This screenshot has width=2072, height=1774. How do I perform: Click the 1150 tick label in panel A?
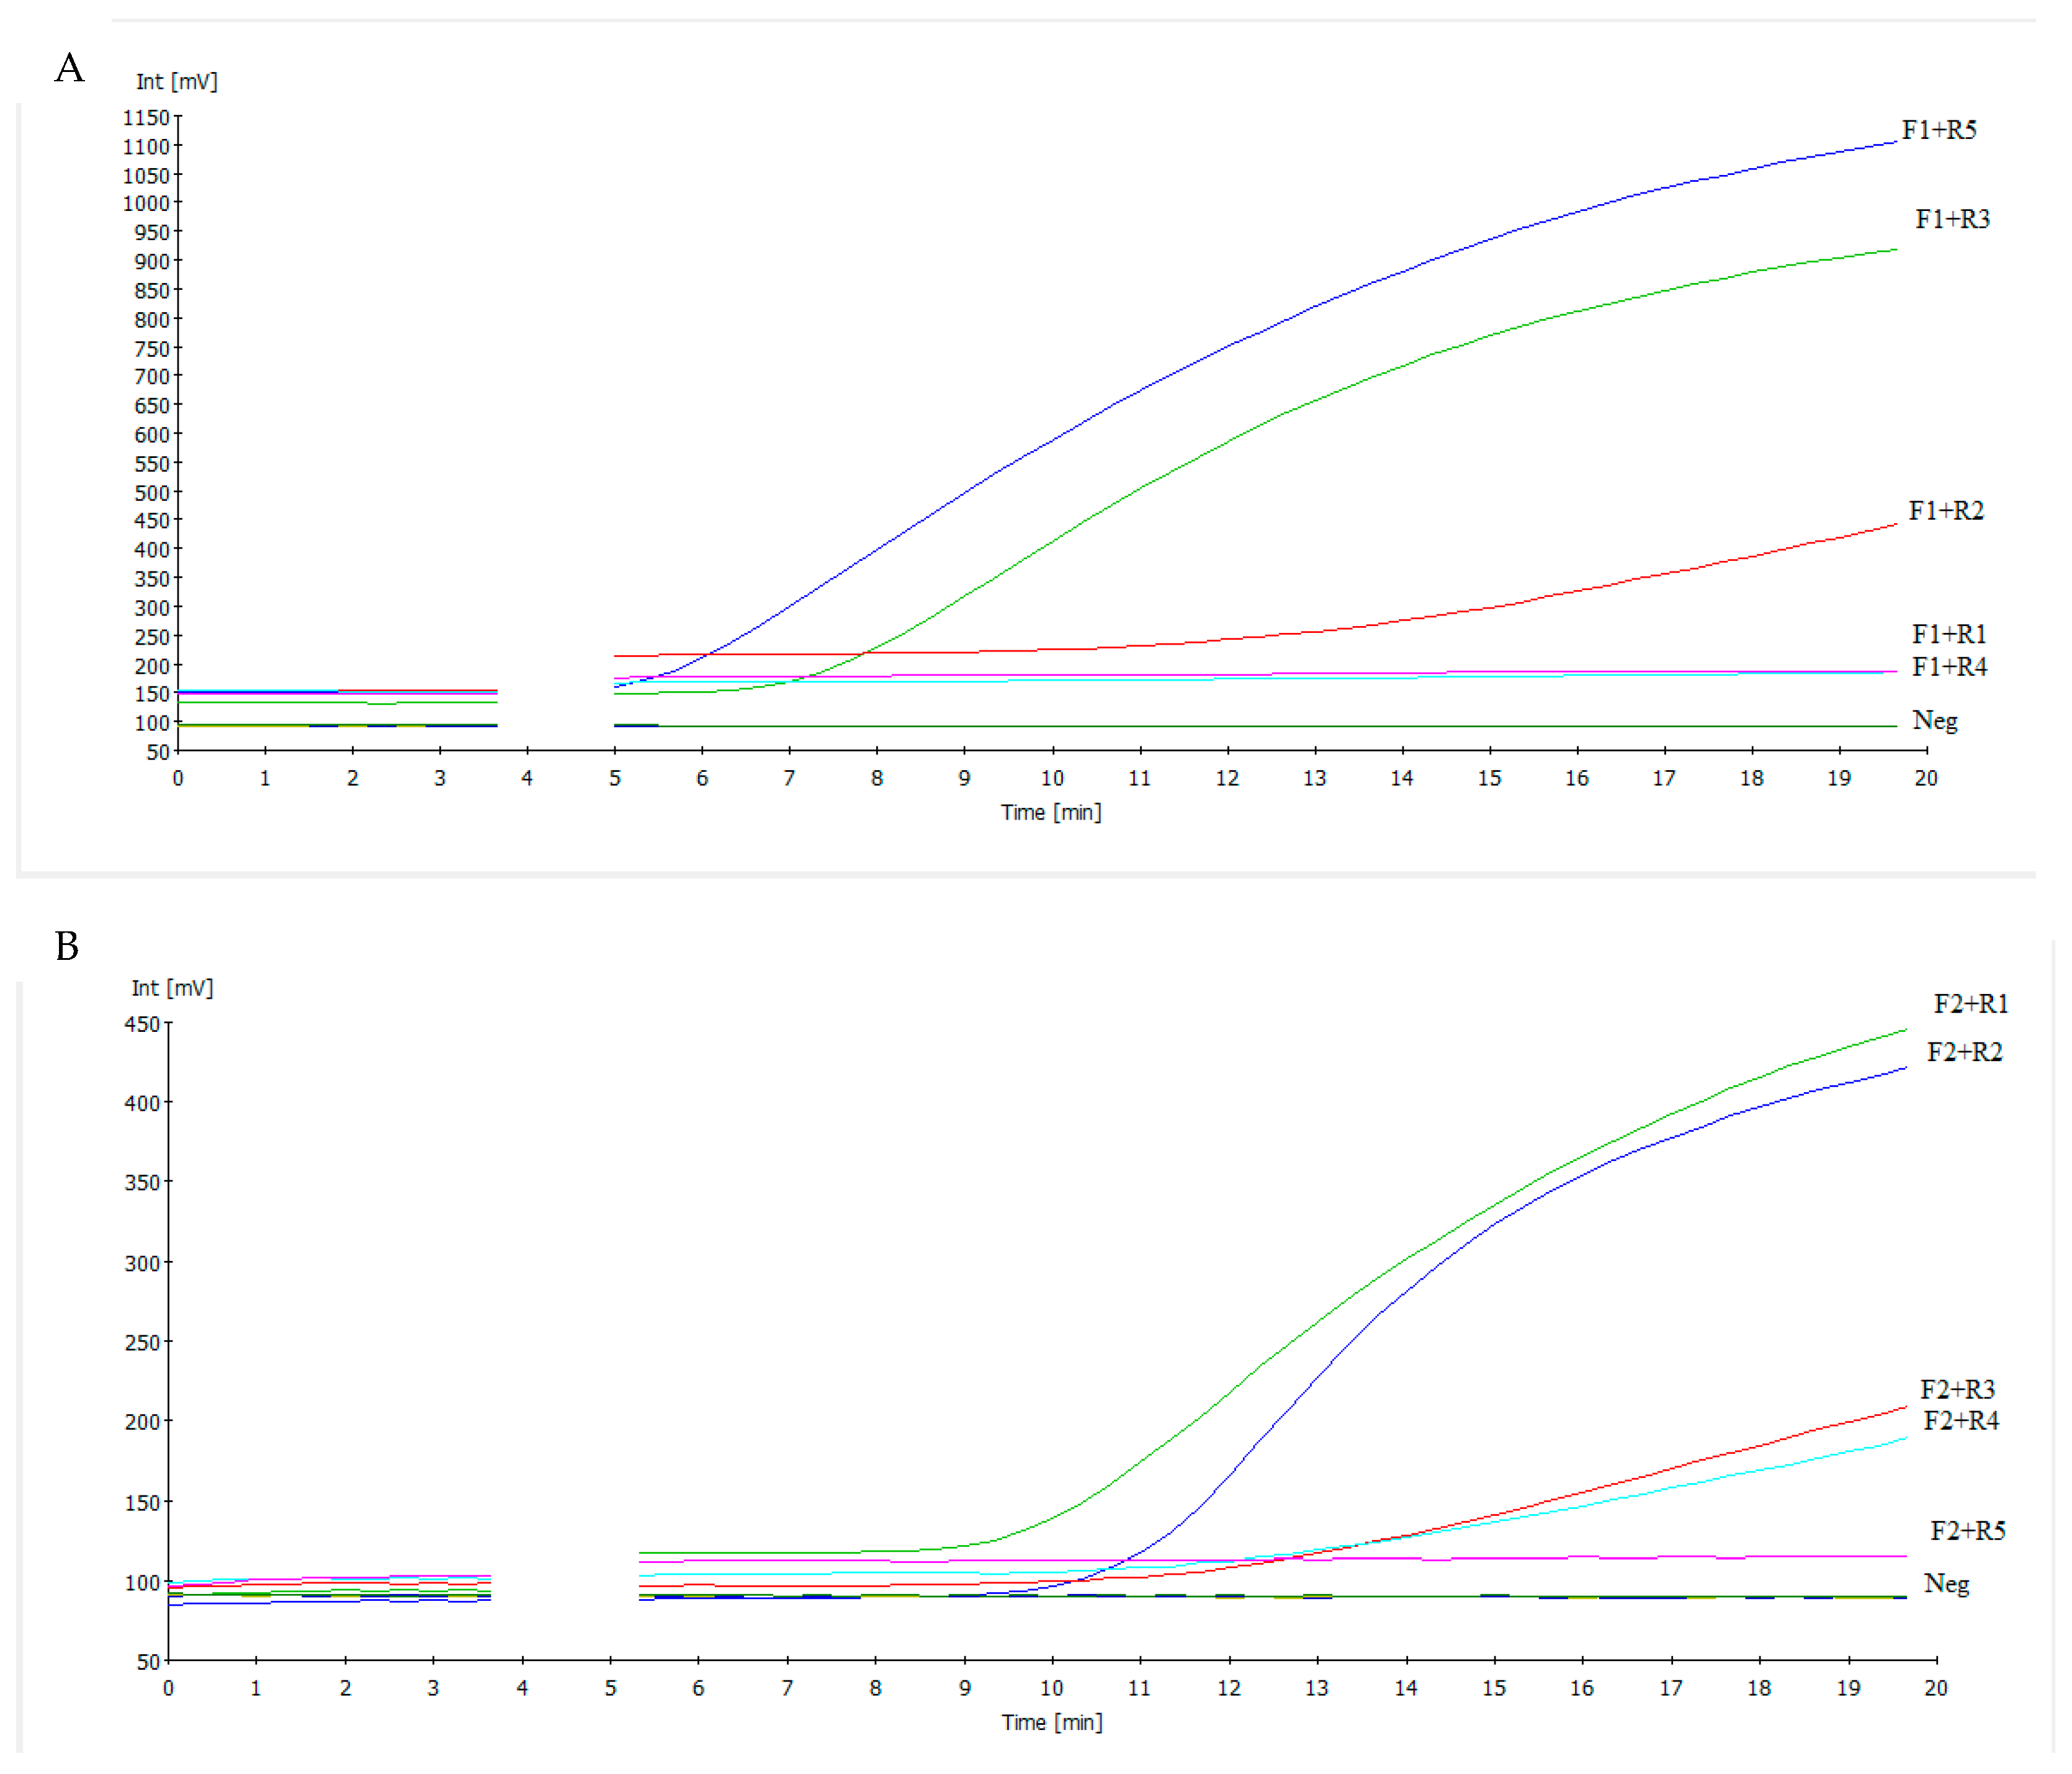[146, 118]
